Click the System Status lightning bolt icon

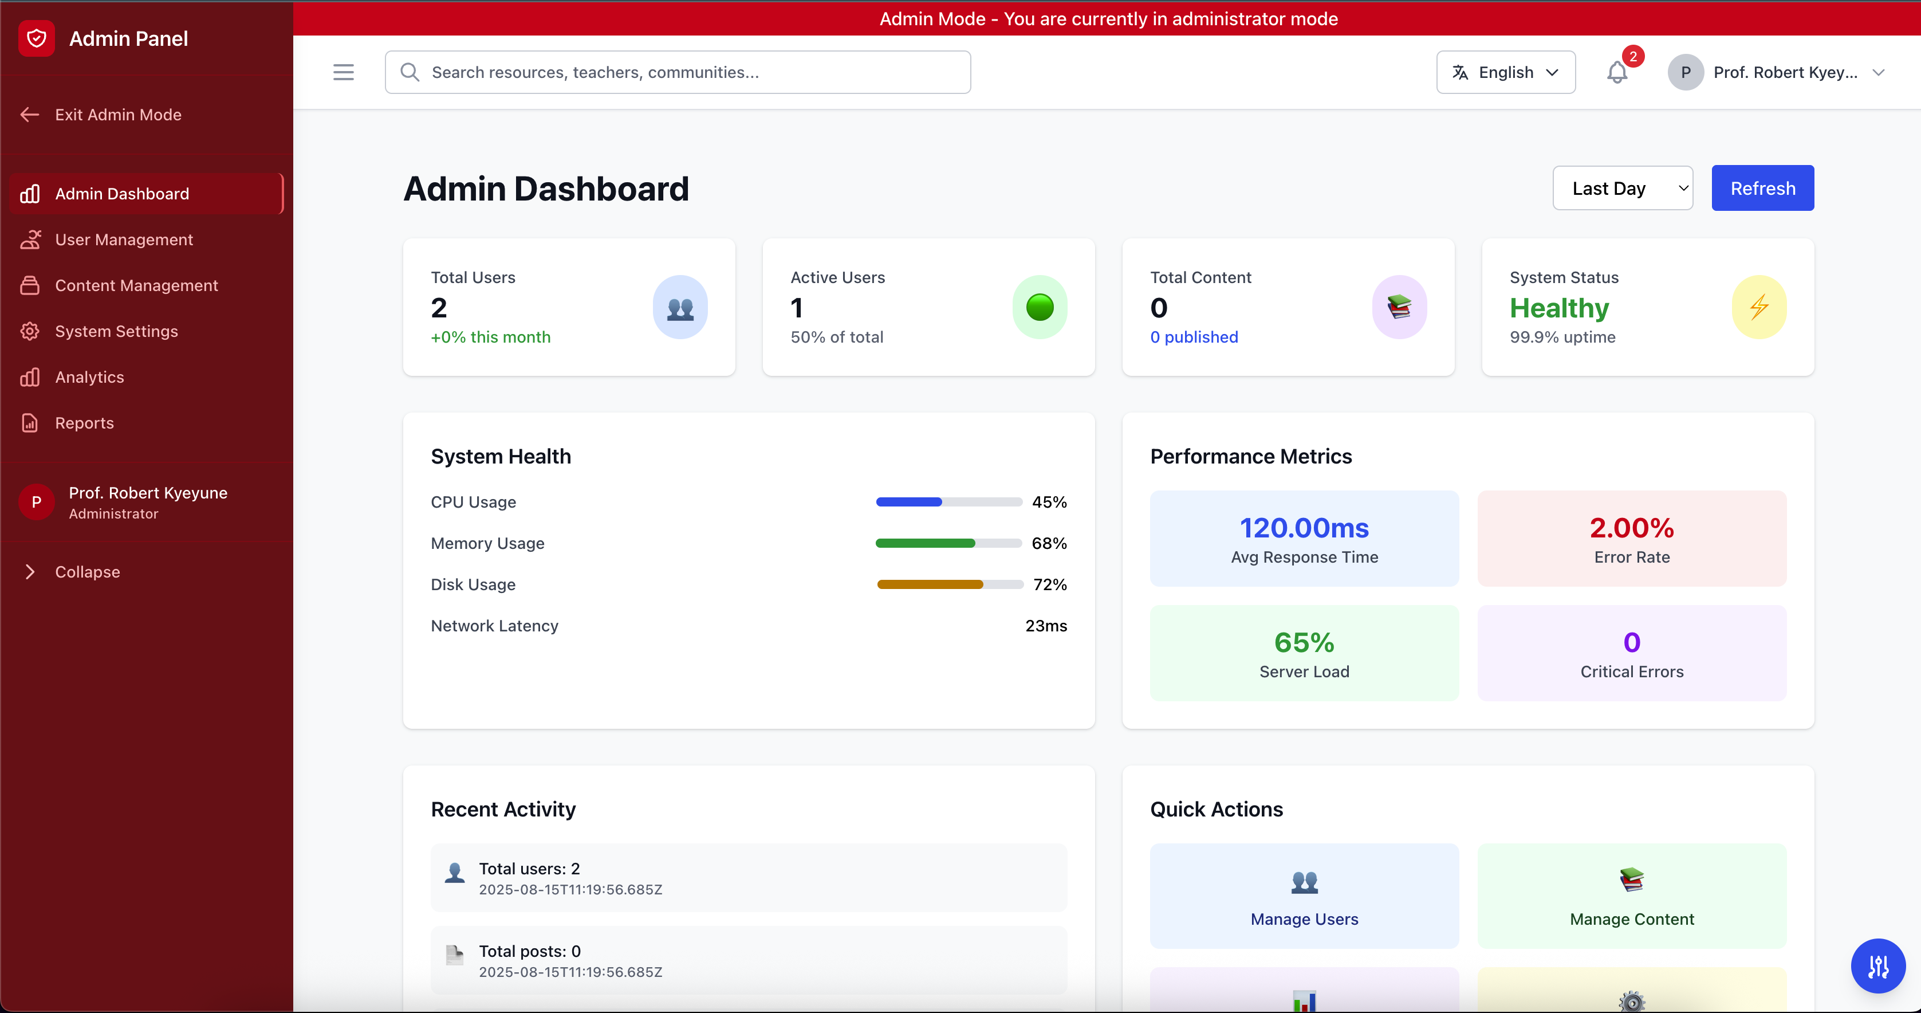1758,307
